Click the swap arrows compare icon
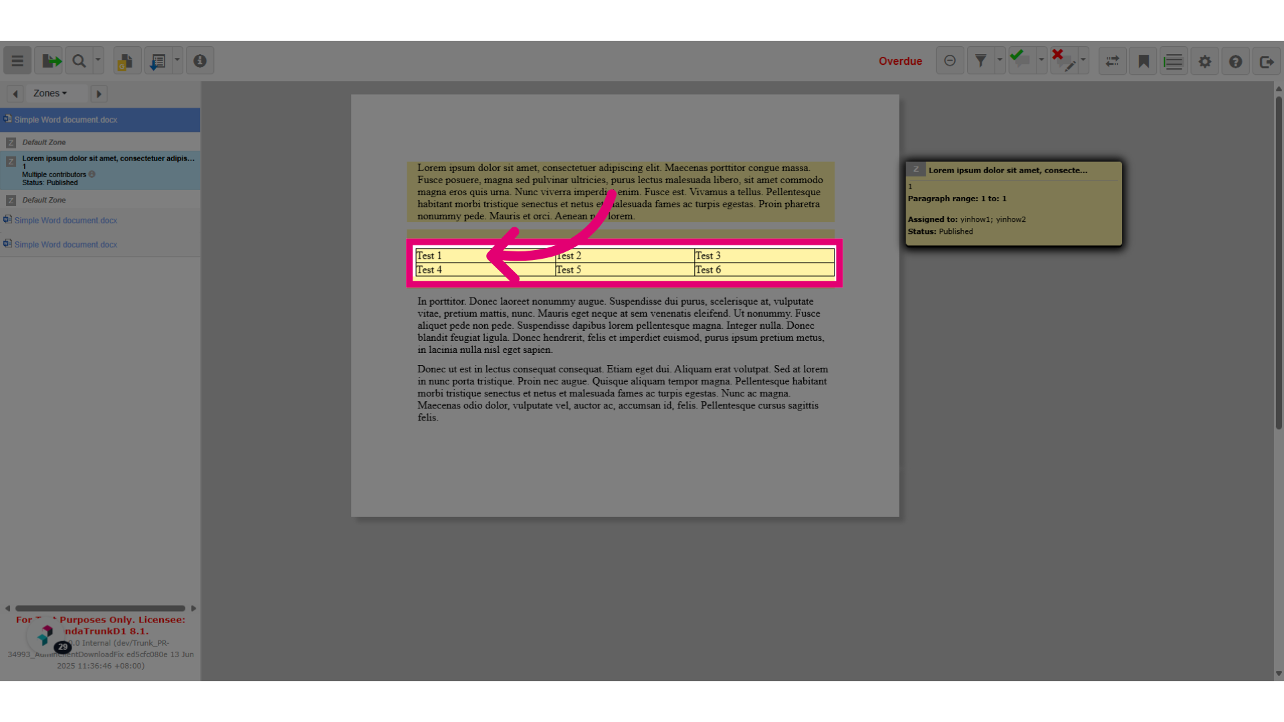The height and width of the screenshot is (722, 1284). click(1113, 61)
